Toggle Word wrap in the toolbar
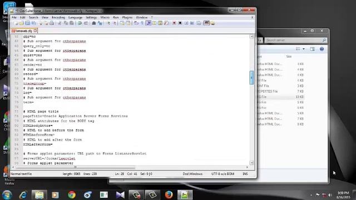Image resolution: width=356 pixels, height=200 pixels. pos(136,23)
